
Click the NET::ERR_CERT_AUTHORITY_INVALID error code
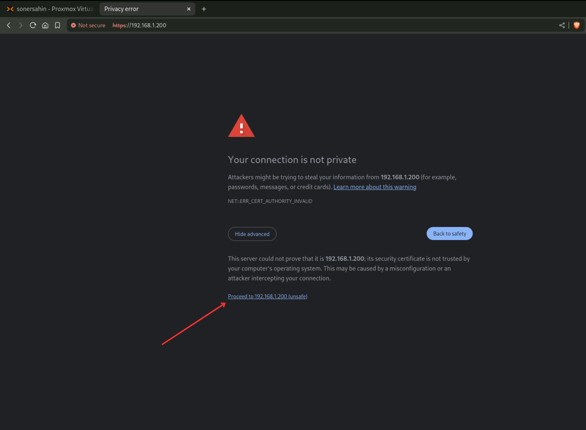tap(270, 201)
